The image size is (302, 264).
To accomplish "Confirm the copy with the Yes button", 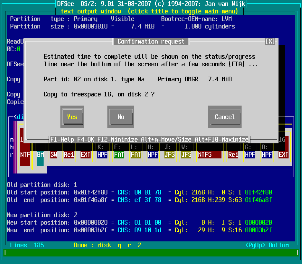I will (x=72, y=117).
